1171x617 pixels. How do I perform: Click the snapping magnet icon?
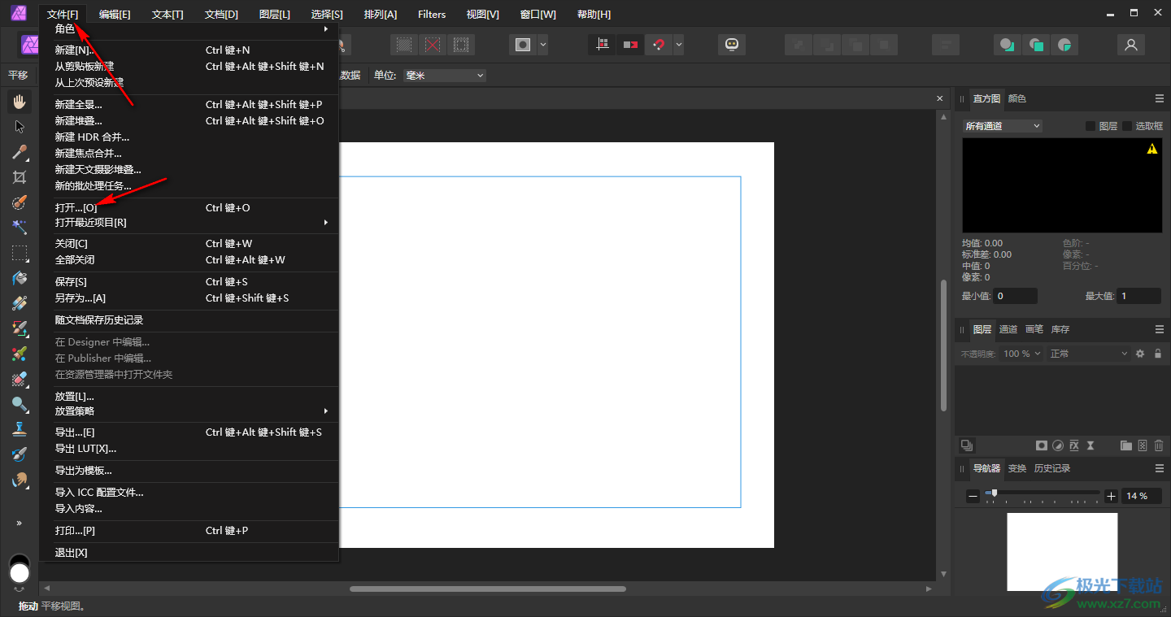coord(657,45)
